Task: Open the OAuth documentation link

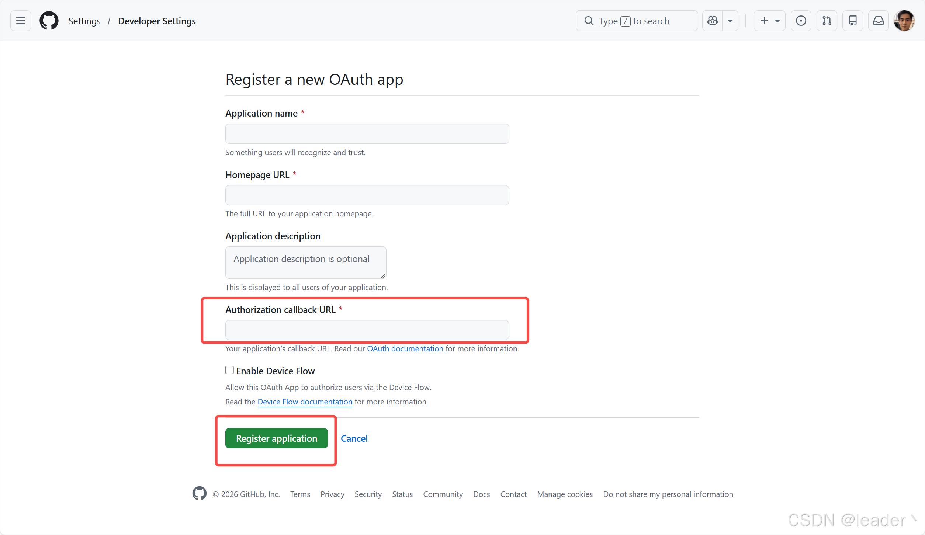Action: point(405,348)
